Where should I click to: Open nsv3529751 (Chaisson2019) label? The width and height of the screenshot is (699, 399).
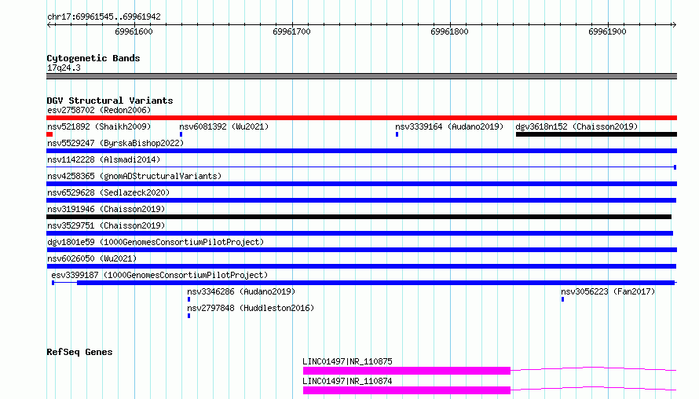pos(106,225)
